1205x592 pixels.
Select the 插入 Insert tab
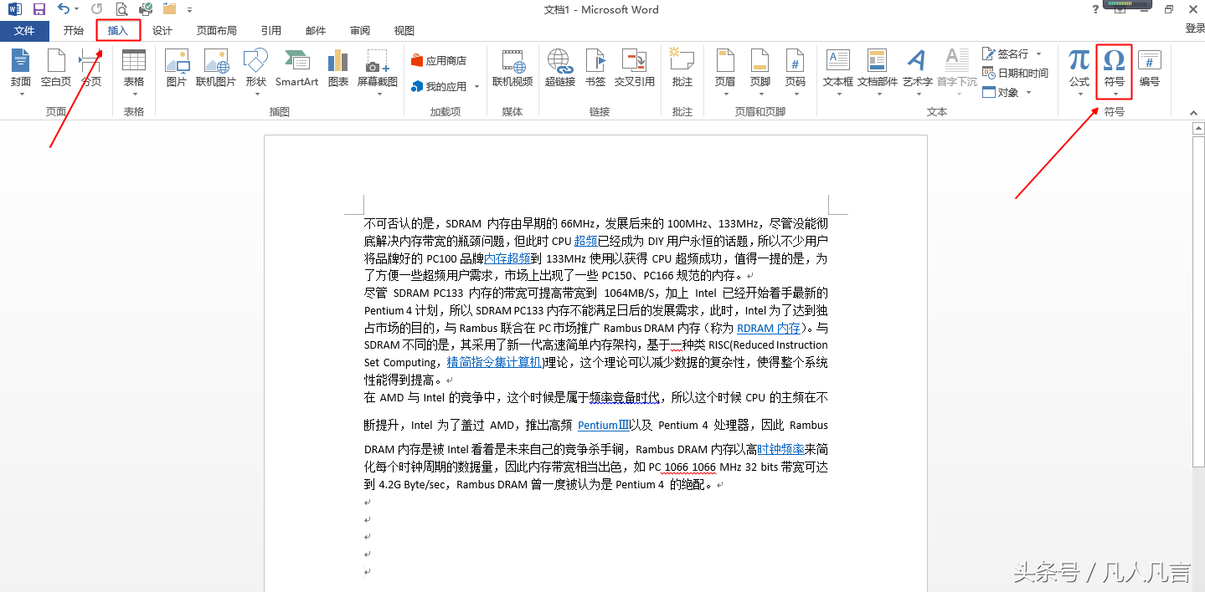click(x=118, y=31)
